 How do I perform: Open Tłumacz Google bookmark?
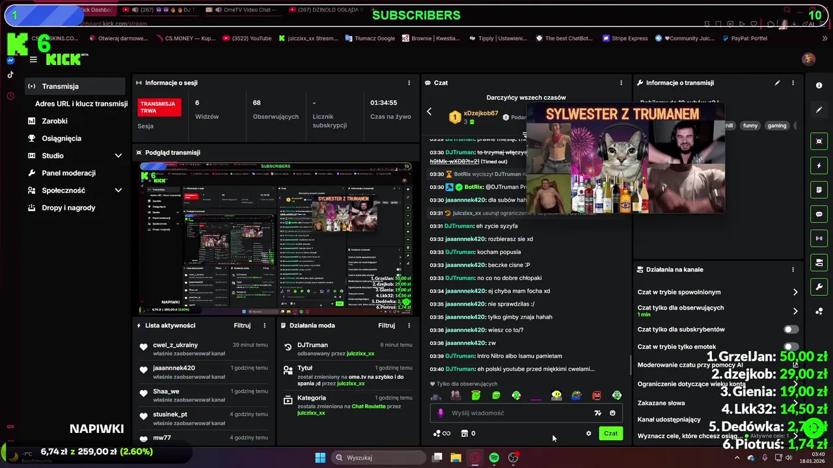pos(369,38)
